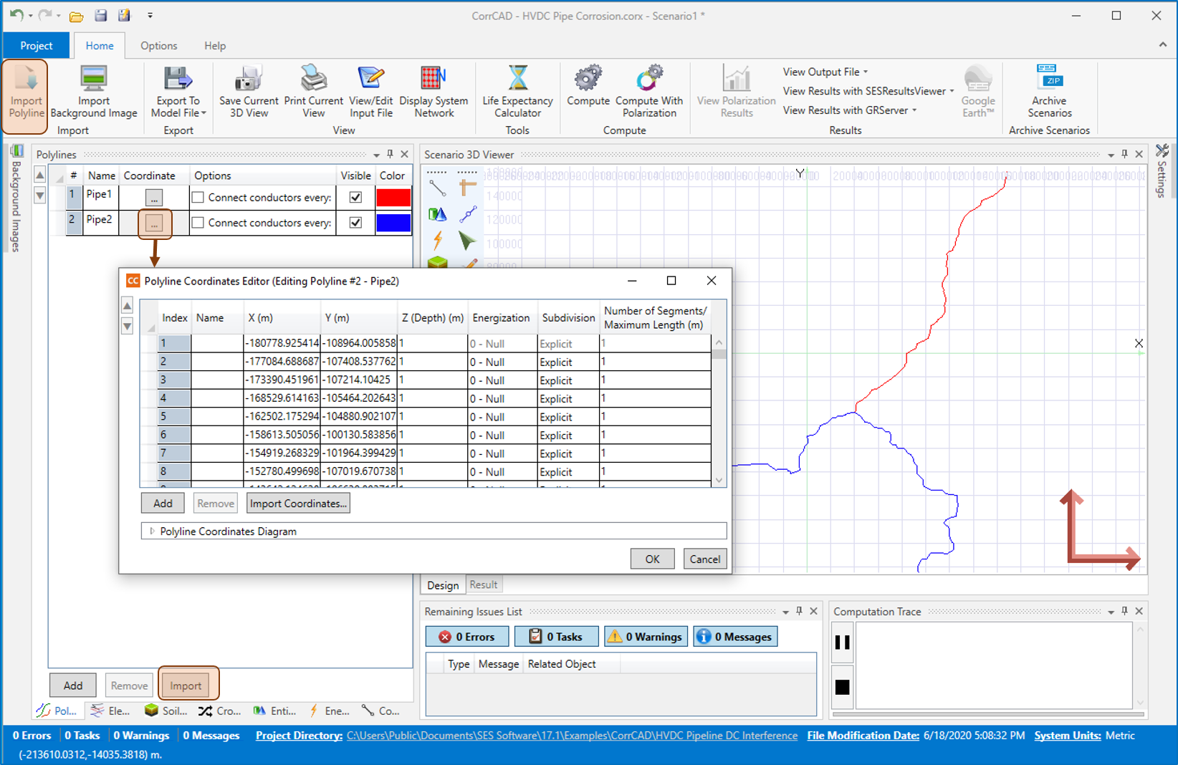The width and height of the screenshot is (1178, 765).
Task: Pause the computation trace
Action: pos(843,643)
